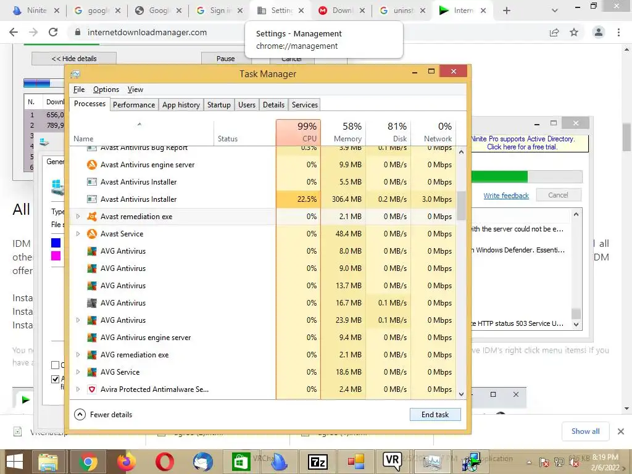632x474 pixels.
Task: Click the blue color swatch in properties dialog
Action: [x=56, y=243]
